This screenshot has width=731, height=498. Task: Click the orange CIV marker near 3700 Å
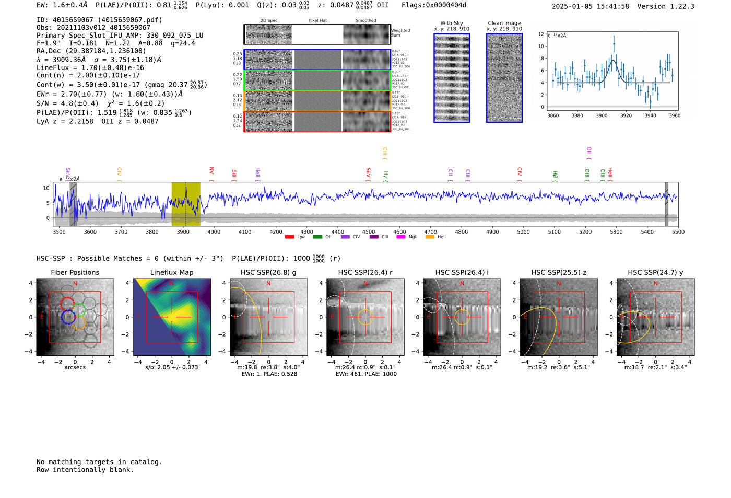coord(120,174)
